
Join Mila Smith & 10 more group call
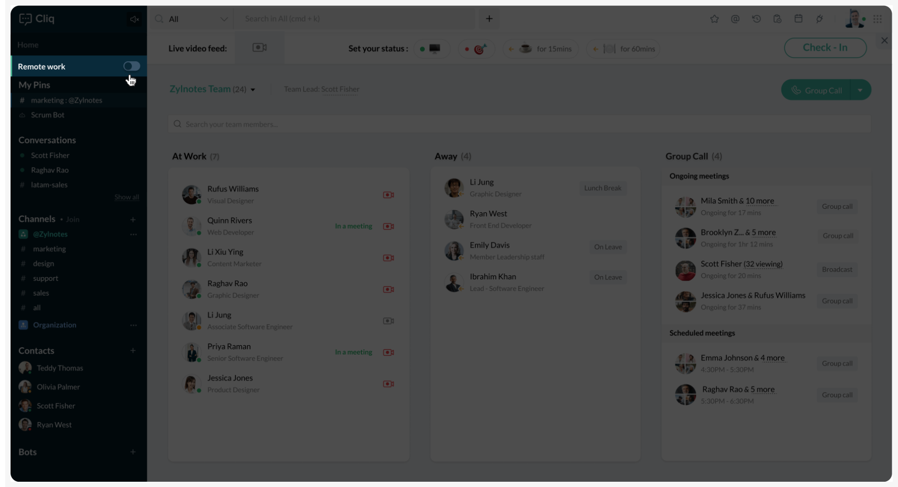(837, 207)
